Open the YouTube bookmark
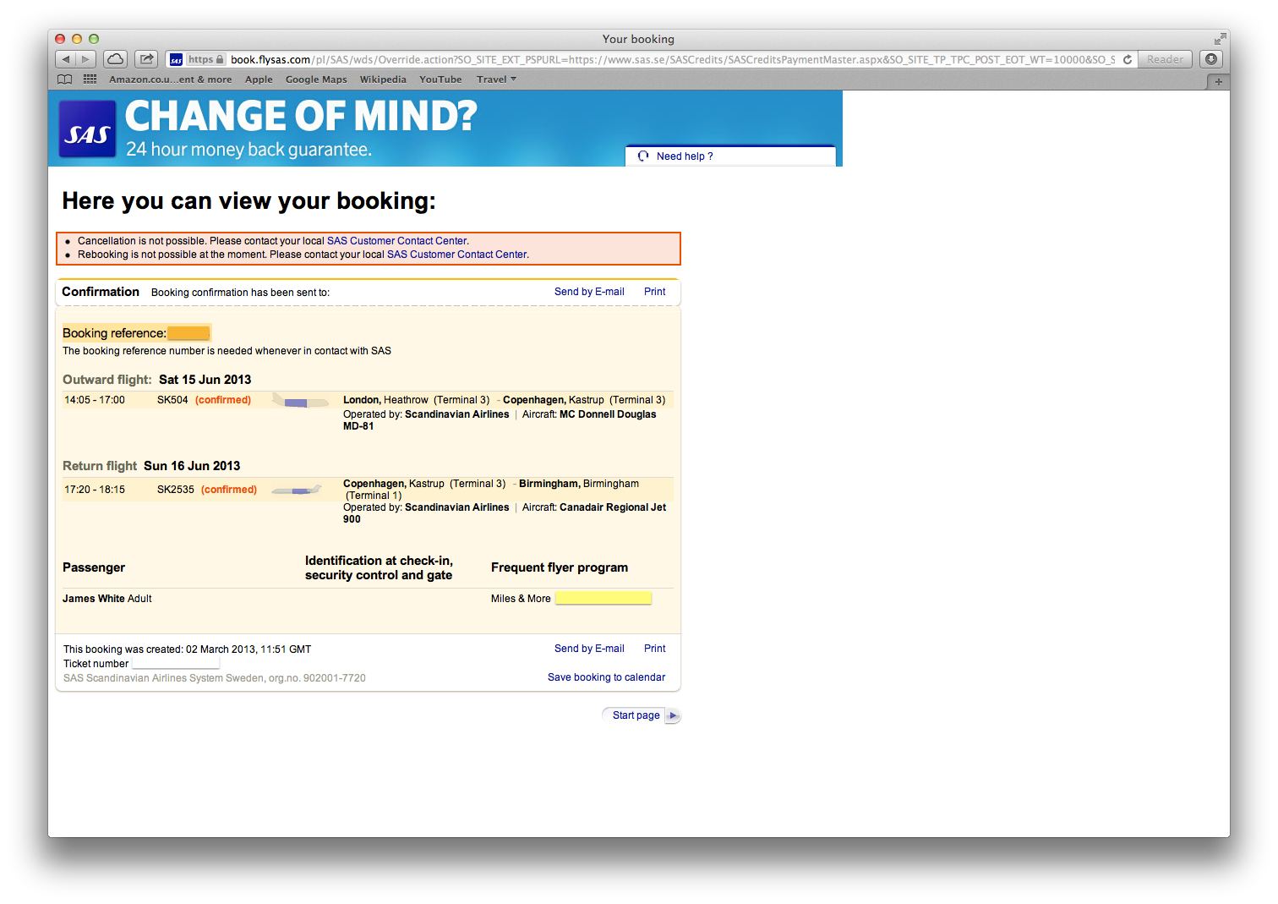Screen dimensions: 1278x904 [x=440, y=79]
